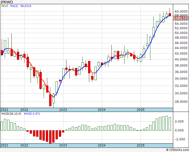Click the 42.0000 price axis label
189x152 pixels.
pos(181,53)
